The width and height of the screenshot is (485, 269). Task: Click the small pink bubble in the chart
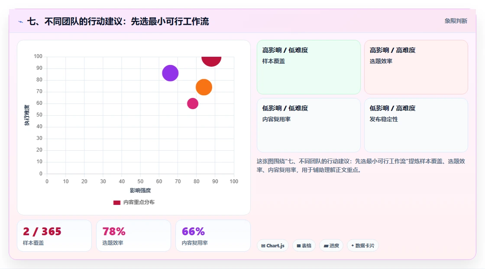(192, 104)
